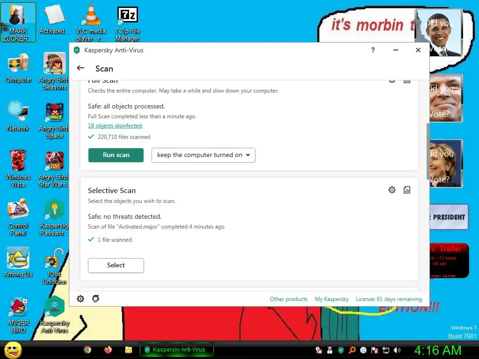The width and height of the screenshot is (479, 359).
Task: Click the magnifier tray icon
Action: [352, 350]
